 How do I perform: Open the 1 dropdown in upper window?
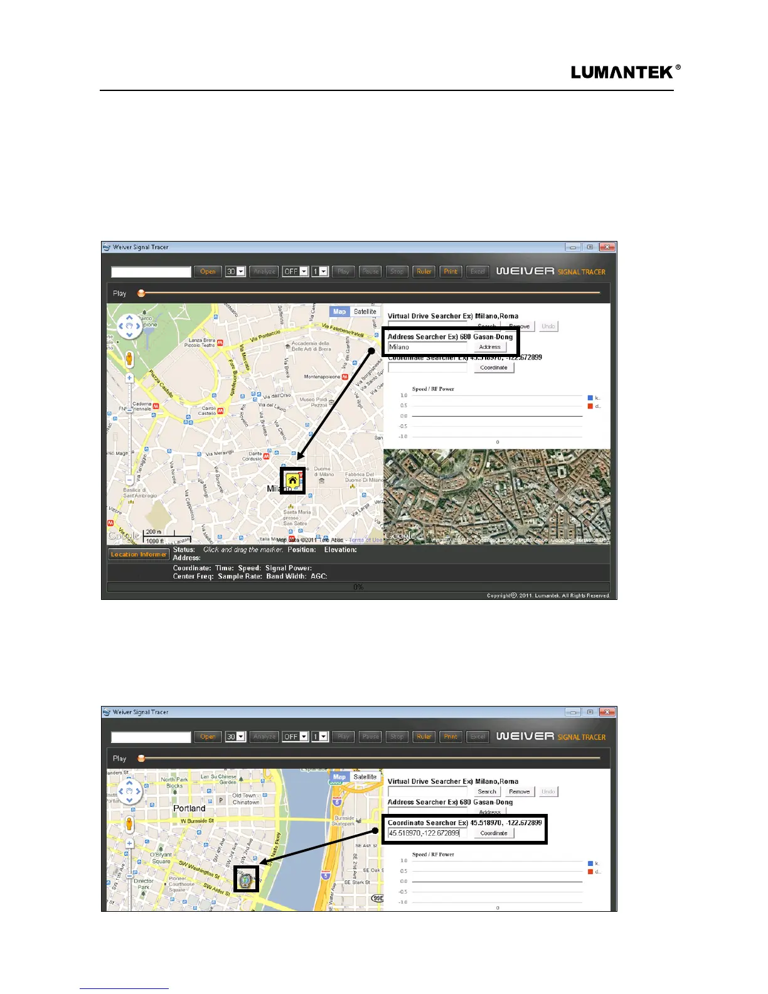pos(320,272)
